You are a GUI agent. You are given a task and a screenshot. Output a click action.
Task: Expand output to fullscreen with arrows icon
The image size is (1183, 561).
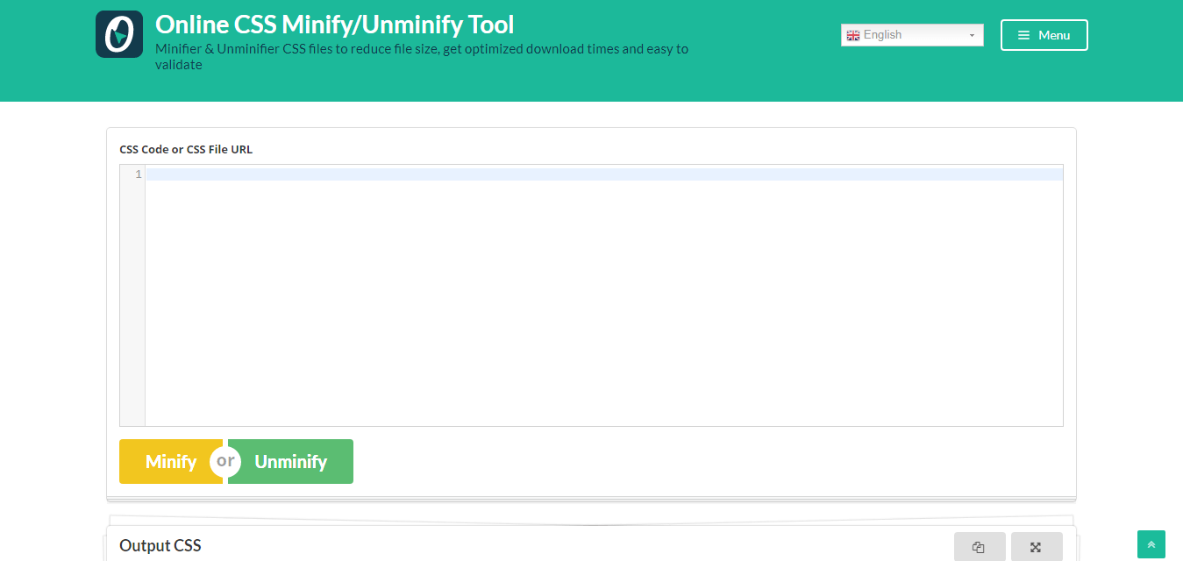click(1036, 547)
